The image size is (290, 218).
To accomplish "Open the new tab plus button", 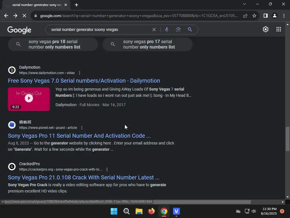I will click(x=76, y=5).
